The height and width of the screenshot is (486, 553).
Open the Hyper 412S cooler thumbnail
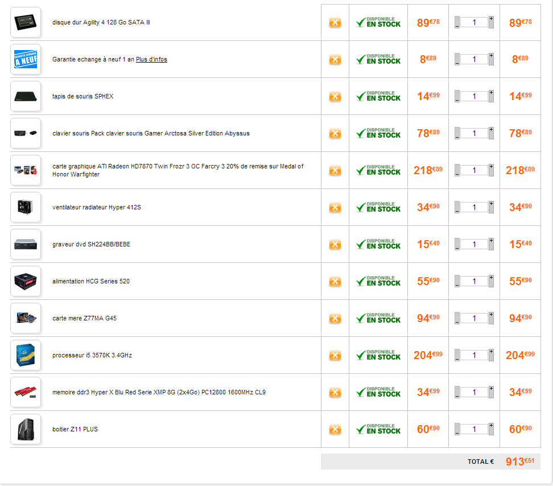tap(26, 207)
